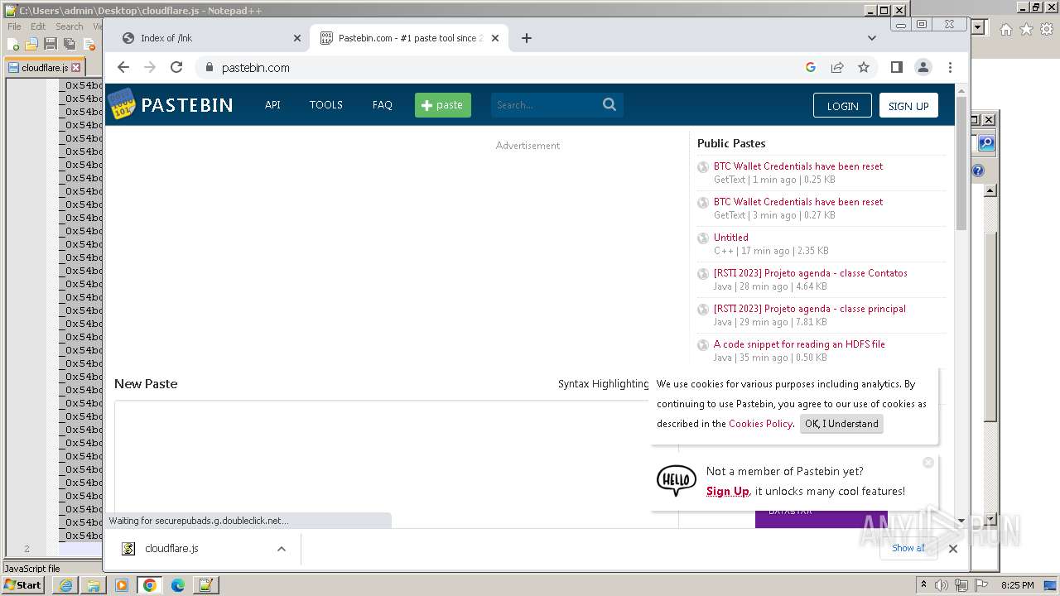
Task: Open the 'Untitled' C++ paste
Action: (x=731, y=238)
